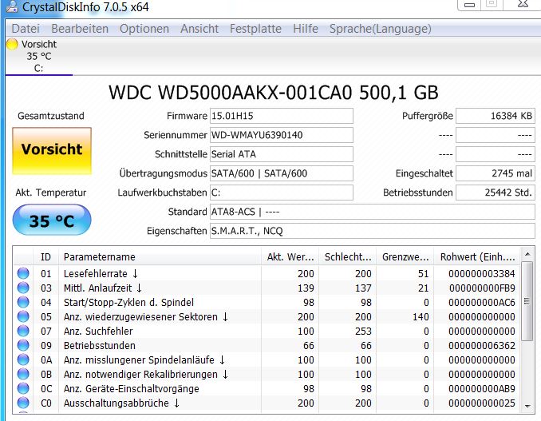
Task: Click the blue 35 °C temperature button
Action: (x=52, y=220)
